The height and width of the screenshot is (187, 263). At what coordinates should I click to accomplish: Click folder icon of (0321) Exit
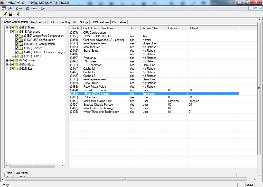click(x=16, y=69)
